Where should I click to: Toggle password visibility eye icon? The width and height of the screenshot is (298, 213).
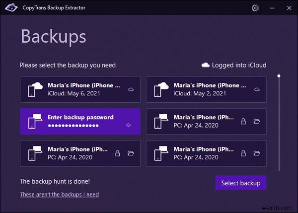pos(128,125)
